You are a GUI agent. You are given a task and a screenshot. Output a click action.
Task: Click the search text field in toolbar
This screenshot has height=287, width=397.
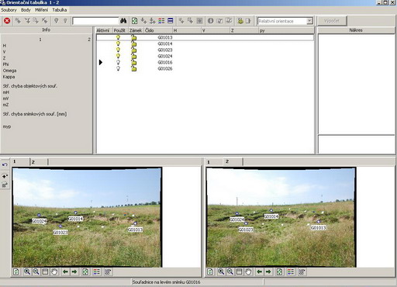click(x=95, y=21)
